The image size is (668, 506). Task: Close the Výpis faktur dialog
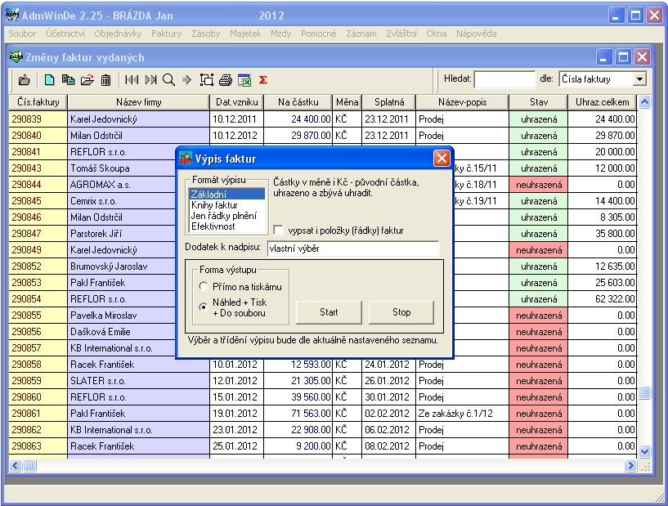442,159
